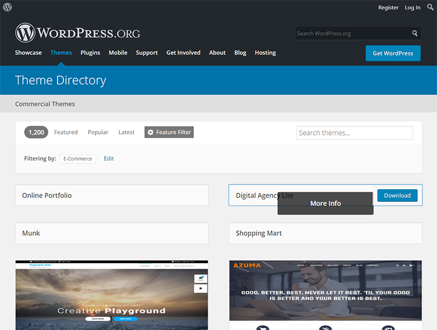
Task: Open the Munk theme card
Action: coord(112,233)
